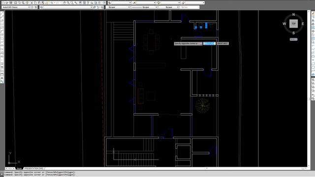This screenshot has width=315, height=177.
Task: Switch to the Model tab
Action: pos(19,168)
